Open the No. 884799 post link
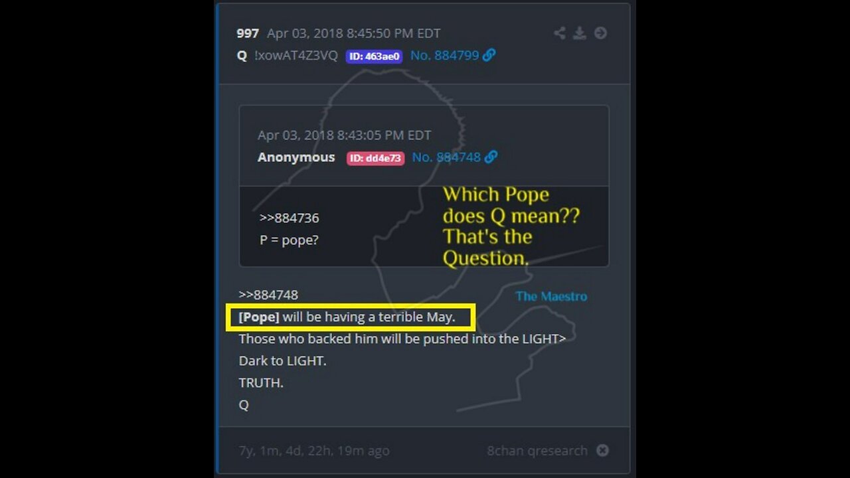Viewport: 850px width, 478px height. point(445,56)
